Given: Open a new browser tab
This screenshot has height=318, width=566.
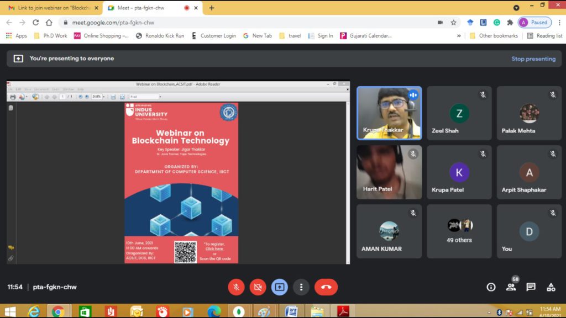Looking at the screenshot, I should pos(212,8).
